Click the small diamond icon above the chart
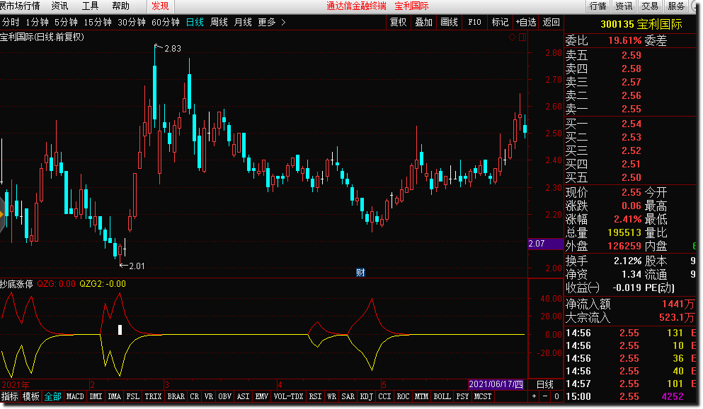Image resolution: width=703 pixels, height=409 pixels. 512,37
